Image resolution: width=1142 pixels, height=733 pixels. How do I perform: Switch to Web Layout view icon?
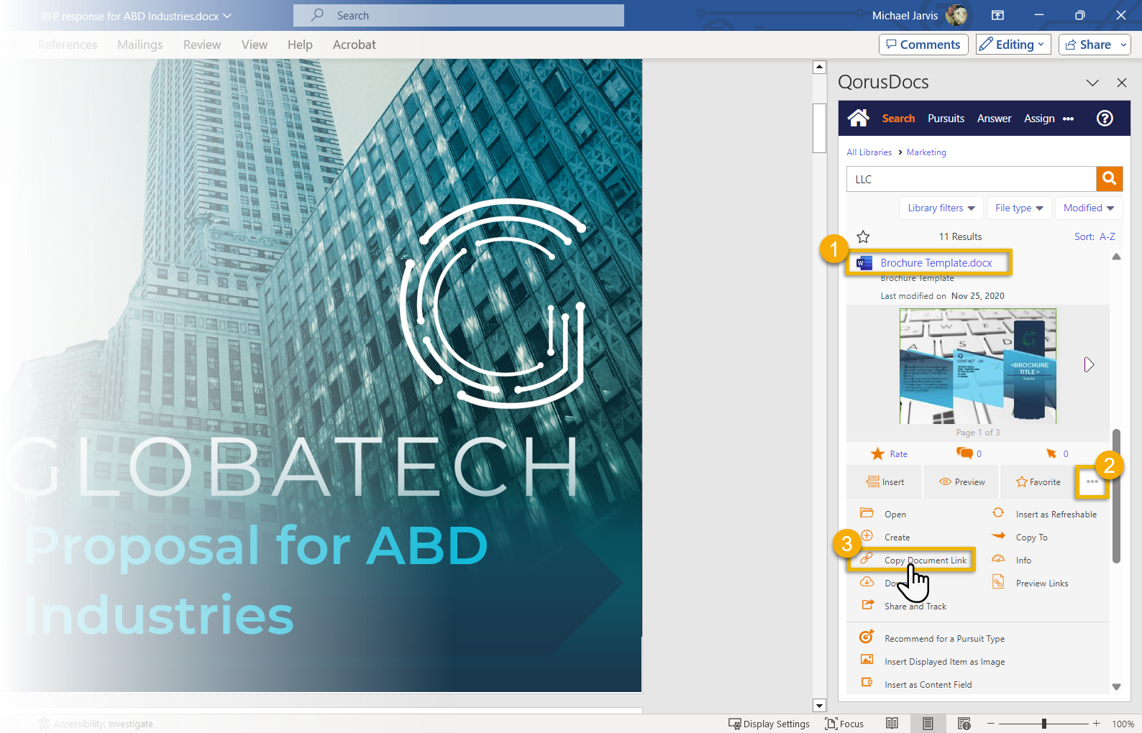point(964,724)
